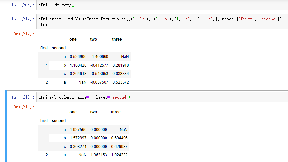Click the 'one' column header in Out[212] table

coord(73,39)
